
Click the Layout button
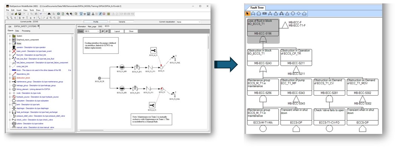117,31
